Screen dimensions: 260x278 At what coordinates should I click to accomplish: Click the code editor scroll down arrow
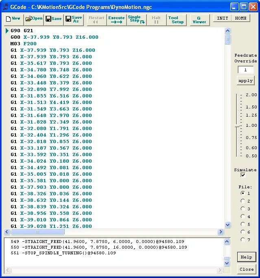pyautogui.click(x=227, y=225)
